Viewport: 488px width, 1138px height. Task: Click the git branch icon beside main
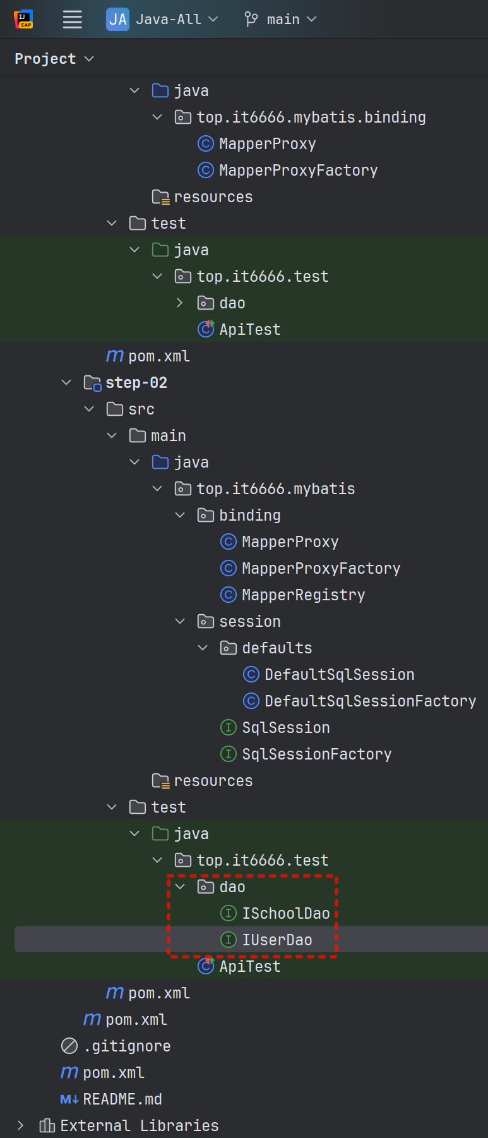tap(251, 20)
